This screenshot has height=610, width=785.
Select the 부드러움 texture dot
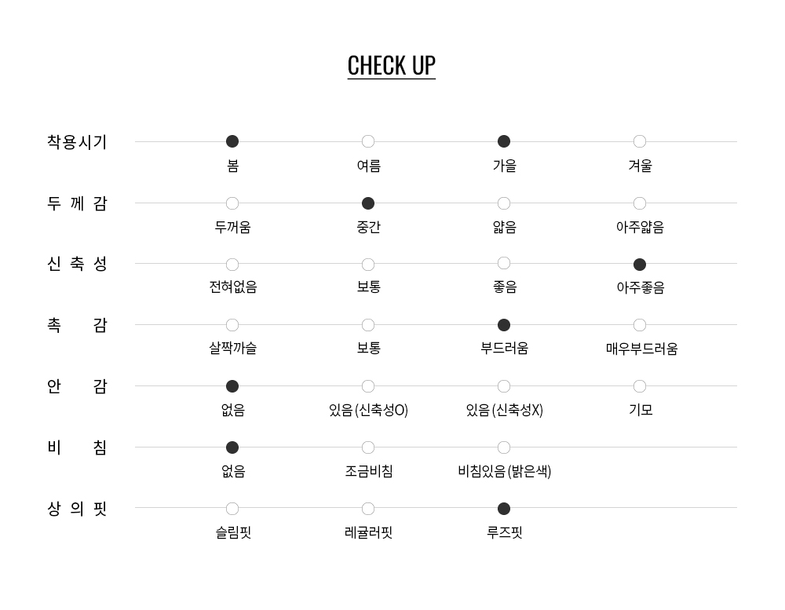pos(504,325)
